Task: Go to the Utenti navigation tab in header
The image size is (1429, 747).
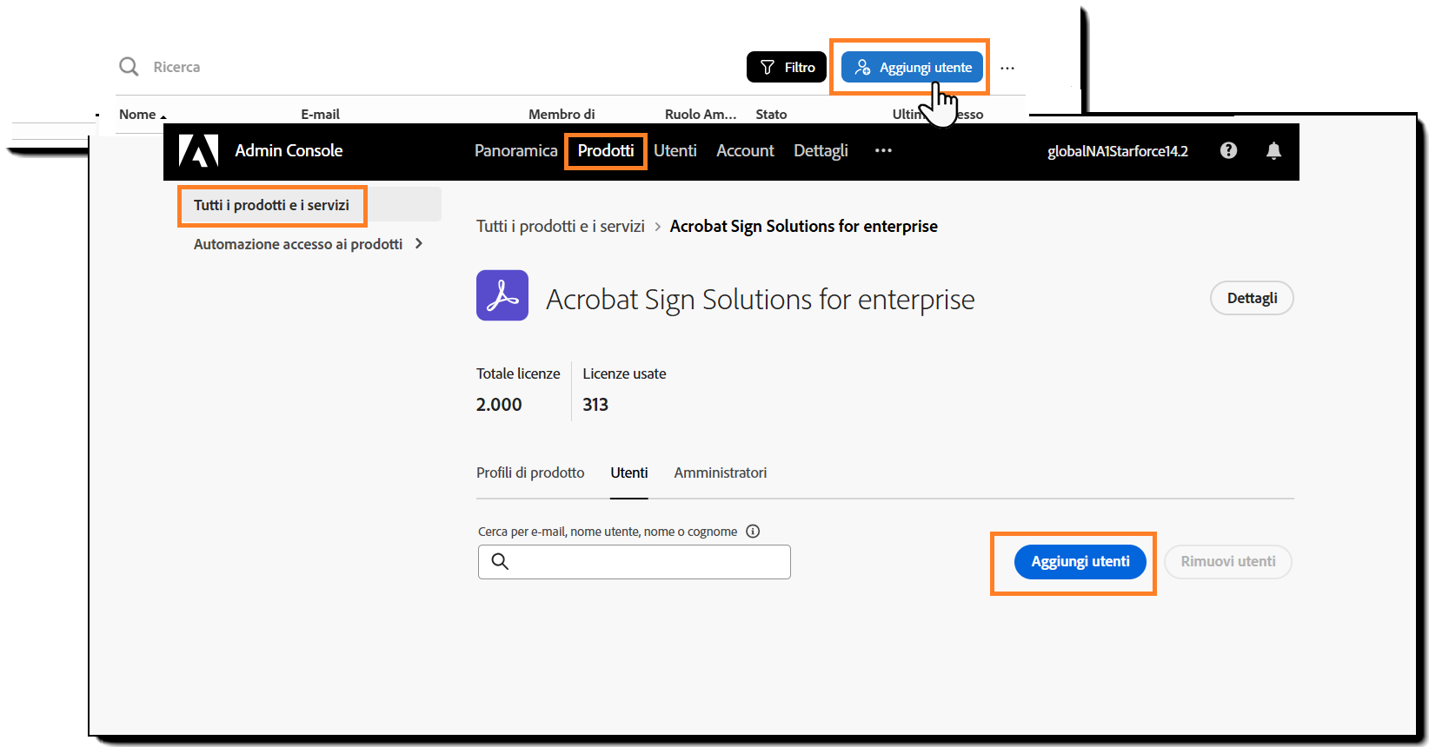Action: pyautogui.click(x=675, y=150)
